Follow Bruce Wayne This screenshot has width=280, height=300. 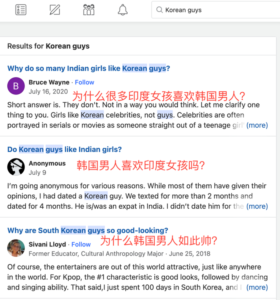click(x=84, y=82)
